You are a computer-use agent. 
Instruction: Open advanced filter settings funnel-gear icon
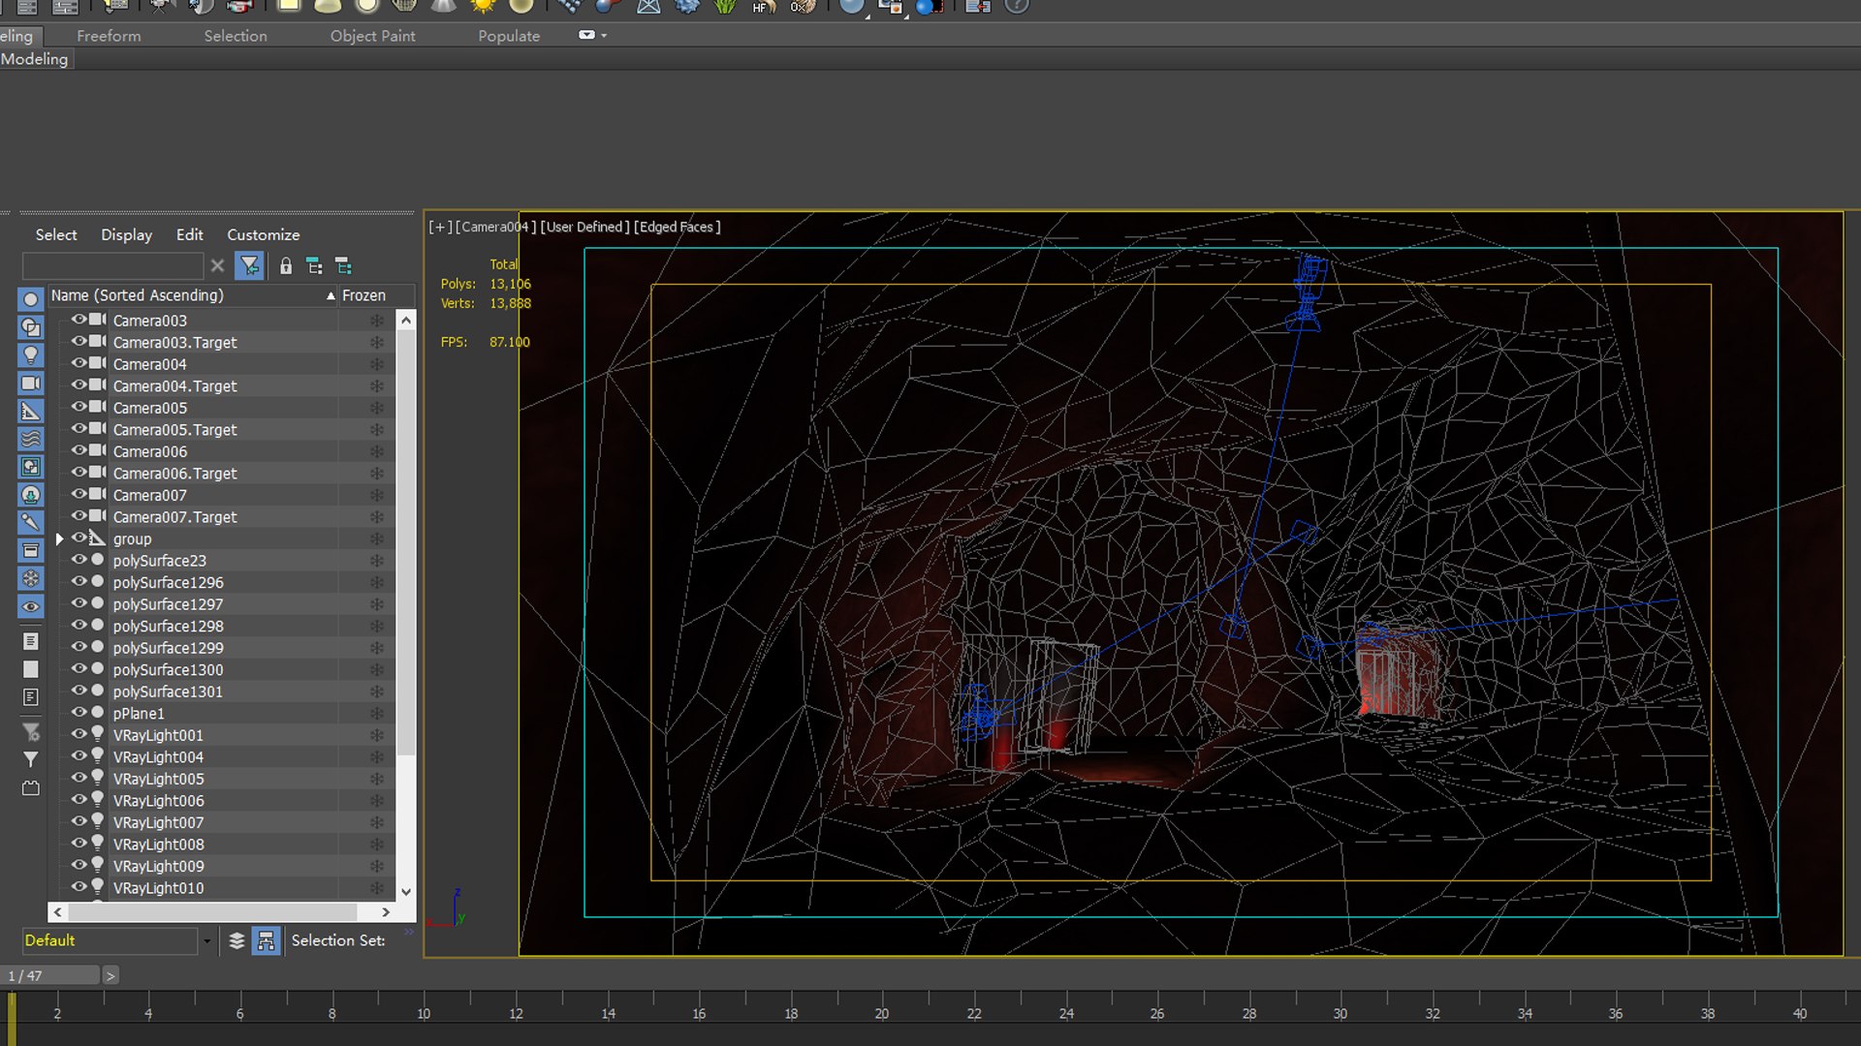click(x=31, y=732)
